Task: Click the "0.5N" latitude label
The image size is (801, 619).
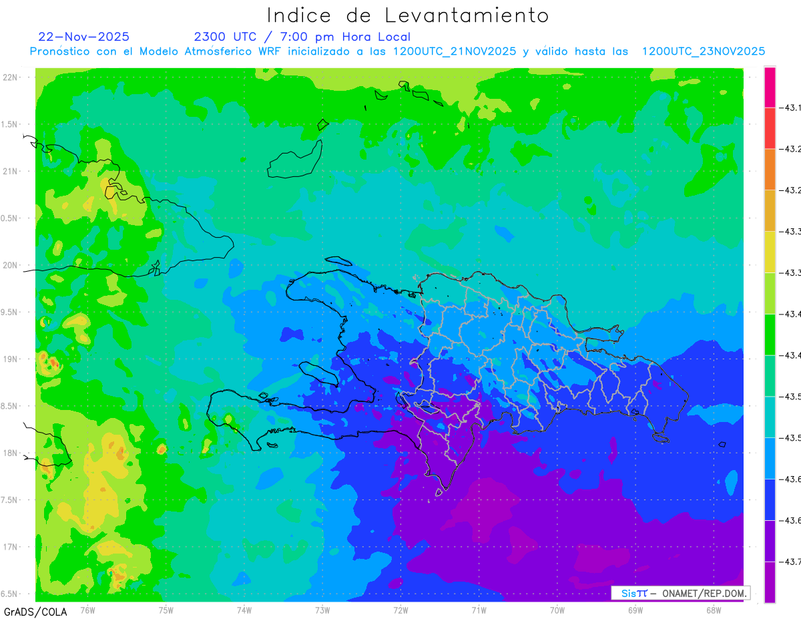Action: click(x=9, y=218)
